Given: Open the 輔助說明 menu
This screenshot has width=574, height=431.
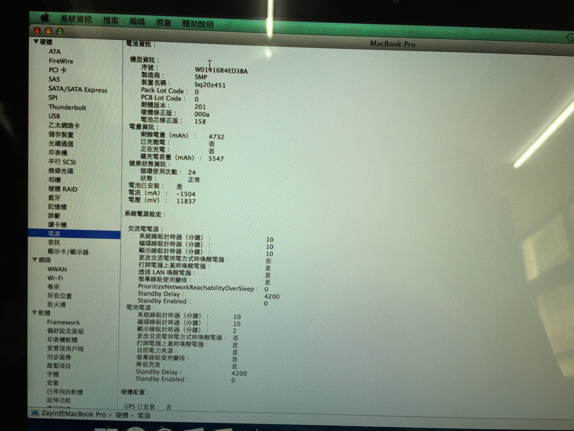Looking at the screenshot, I should 198,24.
